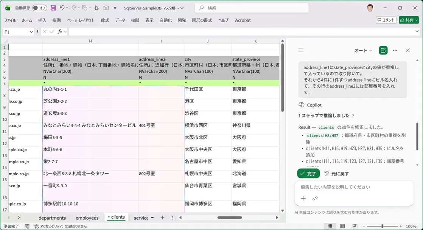The height and width of the screenshot is (230, 423).
Task: Select cell containing 401号室
Action: [x=161, y=128]
